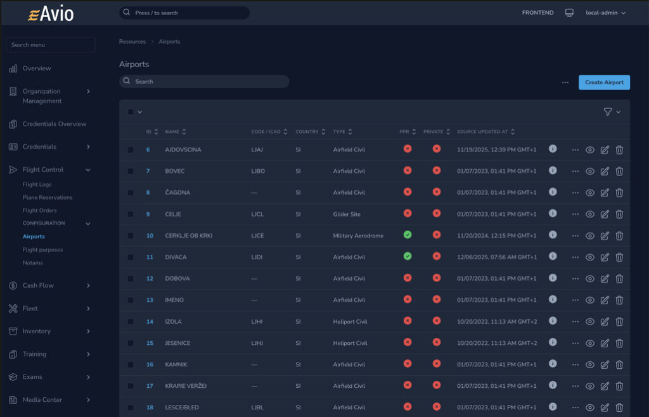
Task: Focus the Search menu sidebar field
Action: tap(51, 44)
